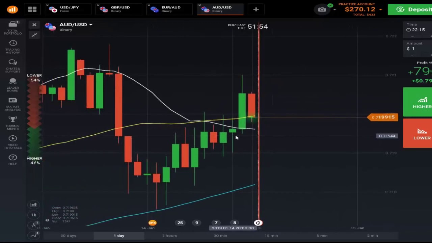Image resolution: width=432 pixels, height=243 pixels.
Task: Open Video Tutorials
Action: point(13,142)
